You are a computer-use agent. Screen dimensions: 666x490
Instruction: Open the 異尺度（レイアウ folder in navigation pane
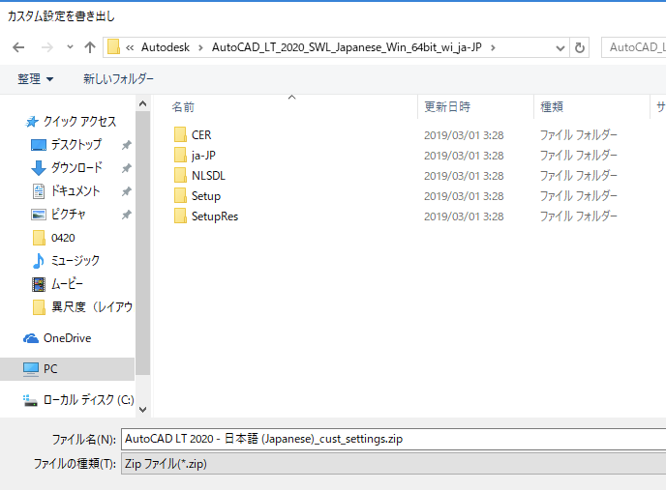click(92, 306)
